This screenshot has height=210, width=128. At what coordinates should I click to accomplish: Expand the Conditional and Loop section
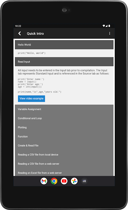[64, 118]
